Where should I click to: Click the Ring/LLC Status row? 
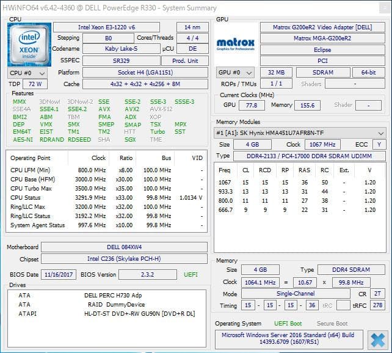106,216
